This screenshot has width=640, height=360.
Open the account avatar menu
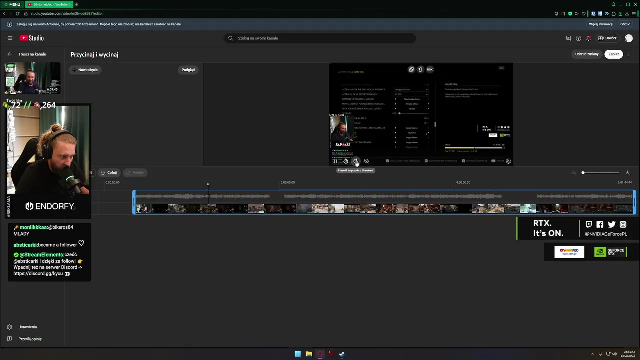click(x=629, y=38)
